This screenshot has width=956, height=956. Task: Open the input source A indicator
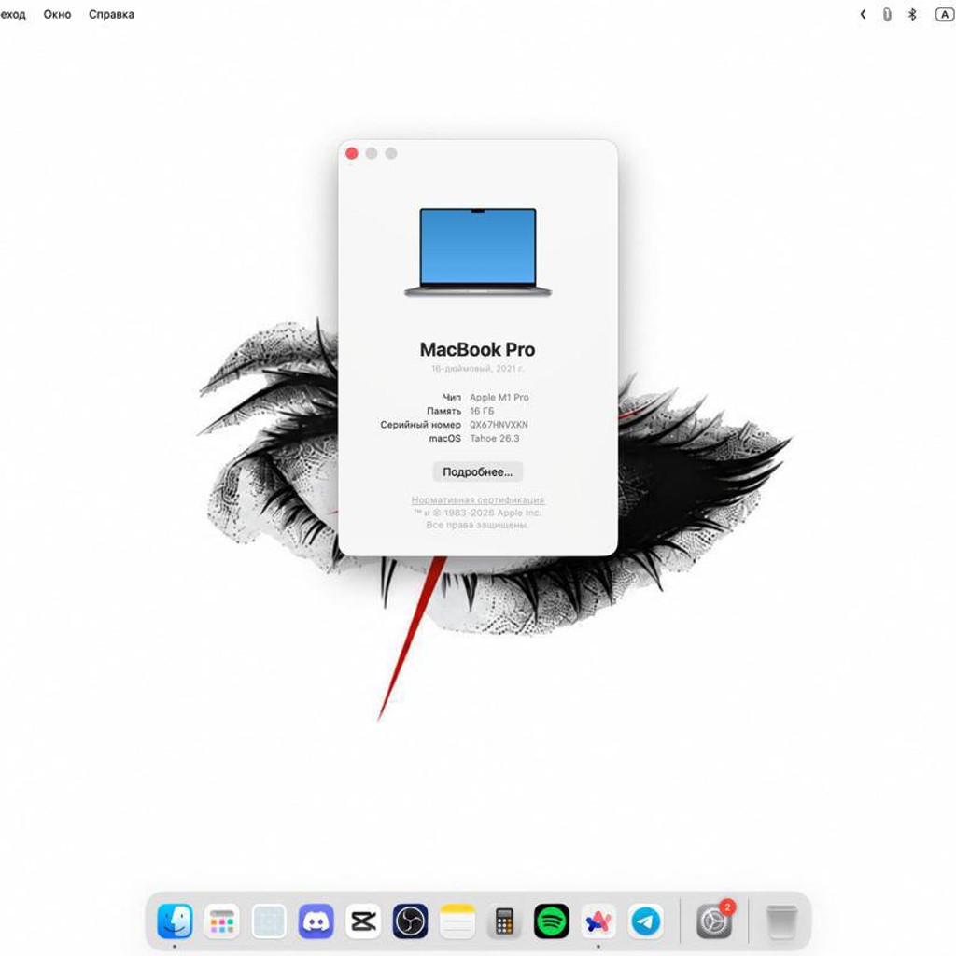tap(945, 14)
